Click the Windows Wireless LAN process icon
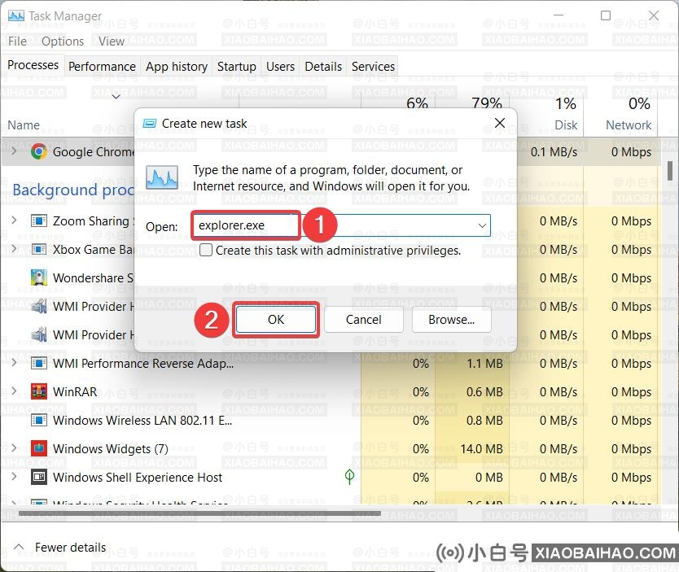The width and height of the screenshot is (679, 572). pyautogui.click(x=39, y=420)
